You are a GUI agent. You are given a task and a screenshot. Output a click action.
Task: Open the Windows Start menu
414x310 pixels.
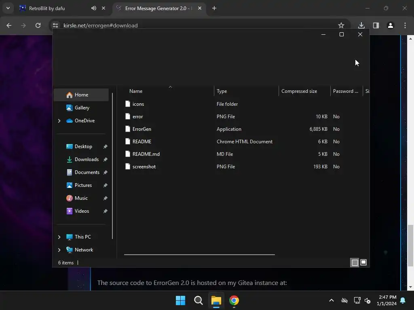[x=181, y=300]
